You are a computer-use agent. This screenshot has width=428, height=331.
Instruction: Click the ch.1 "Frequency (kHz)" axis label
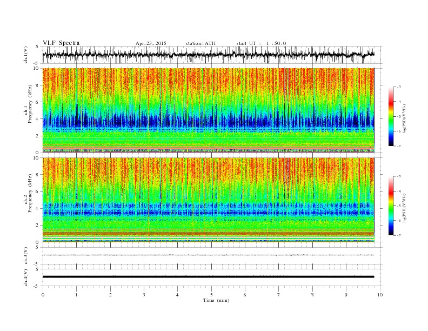tap(30, 104)
